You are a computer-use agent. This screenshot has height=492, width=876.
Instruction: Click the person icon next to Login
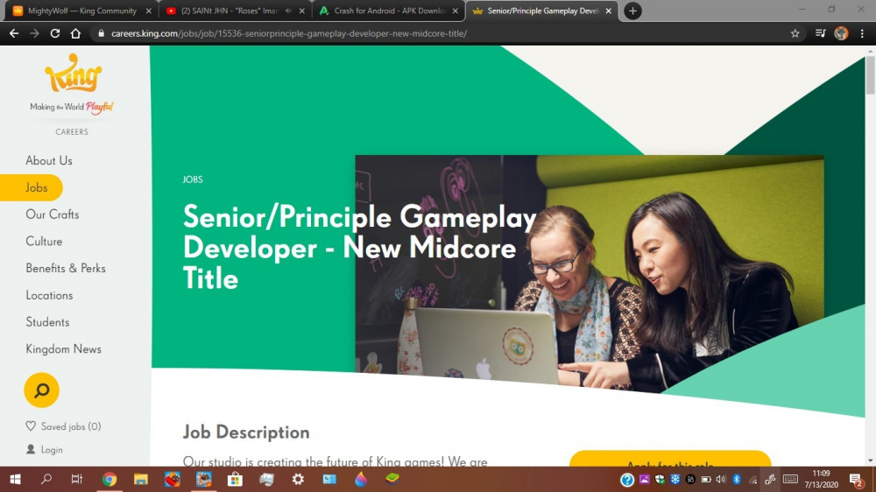click(31, 449)
